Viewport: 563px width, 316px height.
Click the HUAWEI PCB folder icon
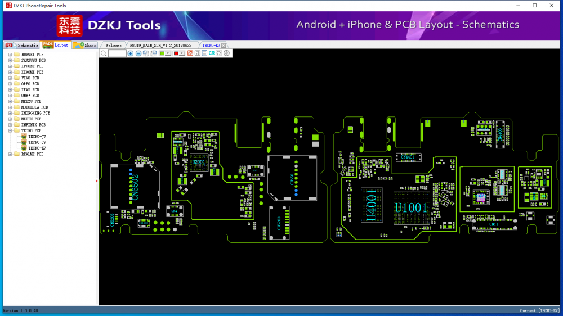(x=16, y=55)
